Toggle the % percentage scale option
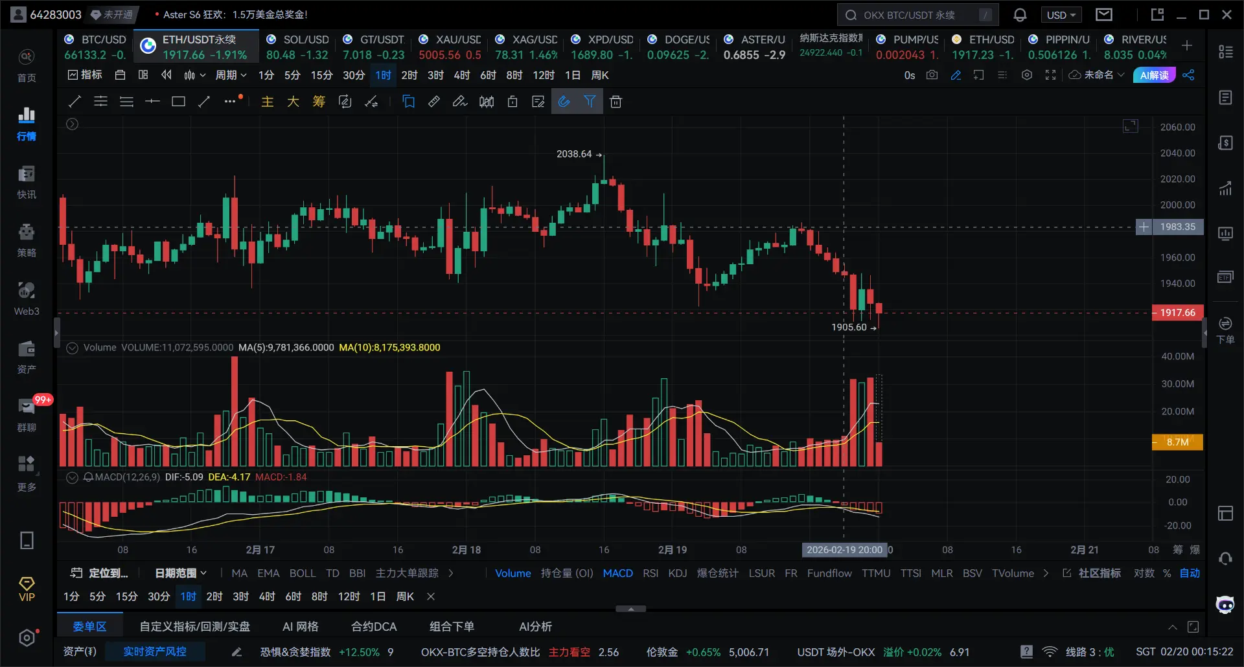The height and width of the screenshot is (667, 1244). coord(1167,573)
